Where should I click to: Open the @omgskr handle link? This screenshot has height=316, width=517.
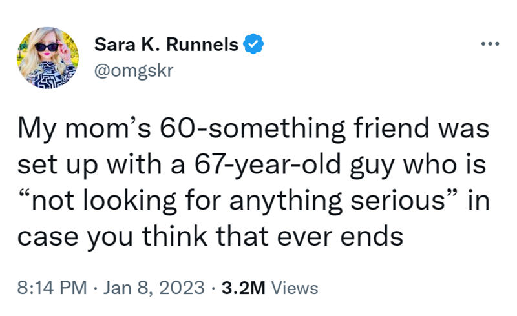point(134,70)
